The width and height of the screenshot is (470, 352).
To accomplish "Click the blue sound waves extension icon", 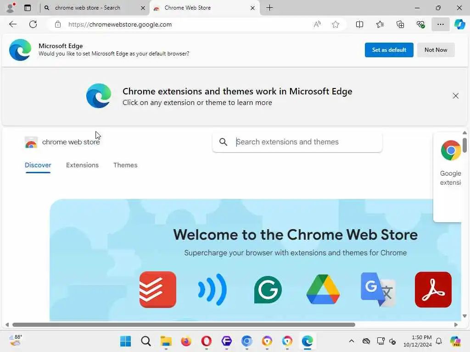I will [212, 290].
